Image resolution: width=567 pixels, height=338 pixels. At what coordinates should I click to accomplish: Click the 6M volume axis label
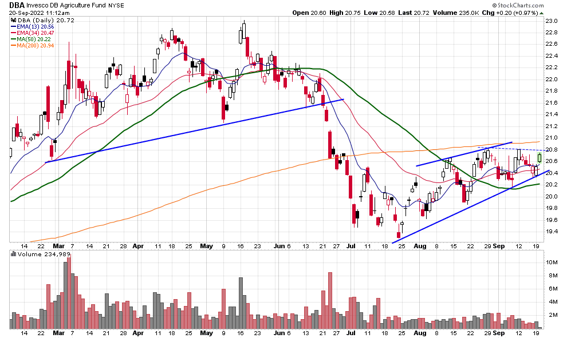pyautogui.click(x=553, y=288)
